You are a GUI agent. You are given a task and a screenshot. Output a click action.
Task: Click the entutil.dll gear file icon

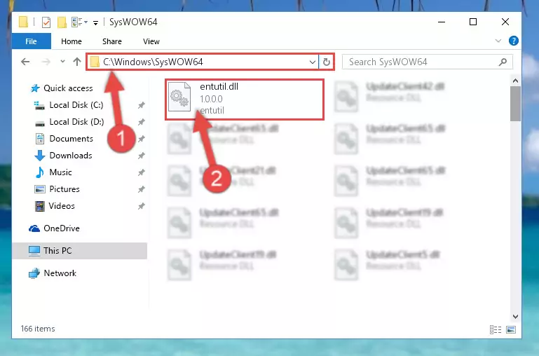(x=179, y=97)
